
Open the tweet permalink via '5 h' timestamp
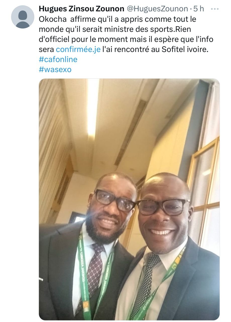coord(199,9)
